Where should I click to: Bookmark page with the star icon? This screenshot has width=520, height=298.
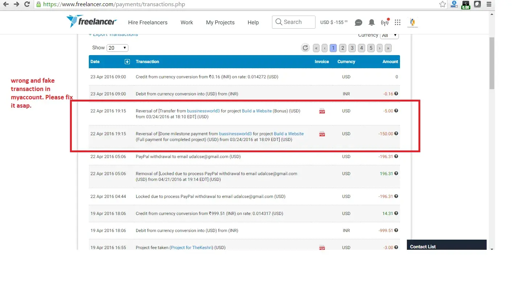(x=442, y=4)
